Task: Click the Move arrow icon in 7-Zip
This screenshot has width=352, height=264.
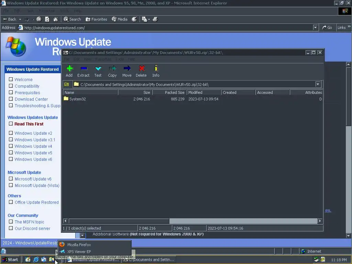Action: pos(127,68)
